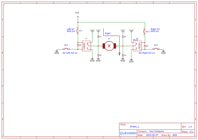Click the GND symbol right of KEY4
Screen dimensions: 198x140
(x=163, y=52)
